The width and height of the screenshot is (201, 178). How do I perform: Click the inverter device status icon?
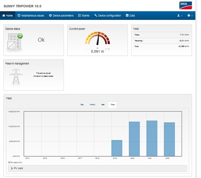[x=15, y=42]
